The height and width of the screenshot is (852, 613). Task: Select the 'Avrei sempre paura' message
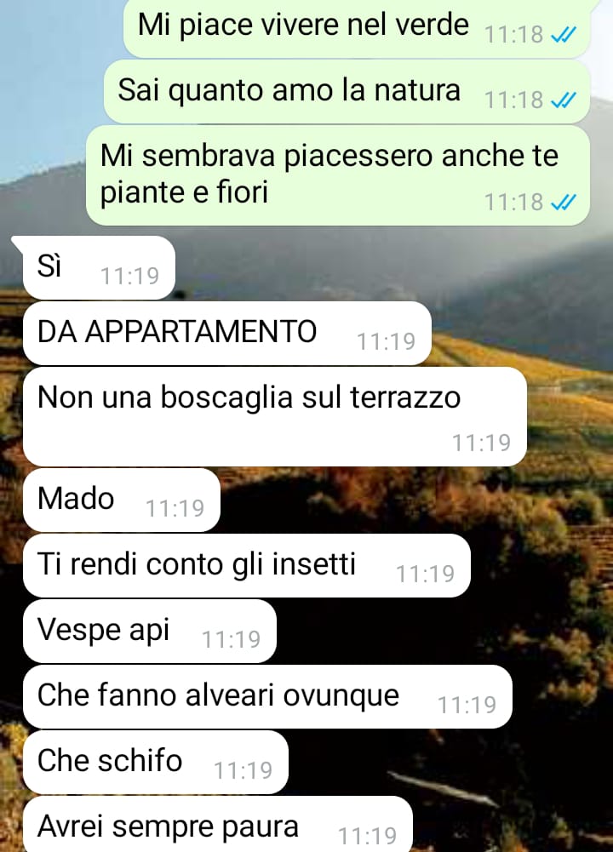[x=217, y=824]
